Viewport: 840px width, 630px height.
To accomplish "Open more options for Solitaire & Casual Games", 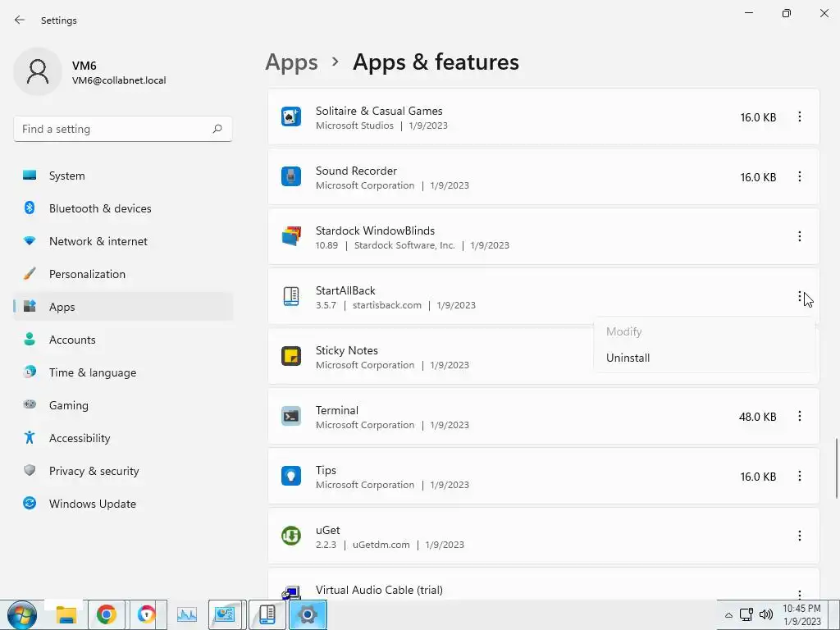I will [x=799, y=116].
